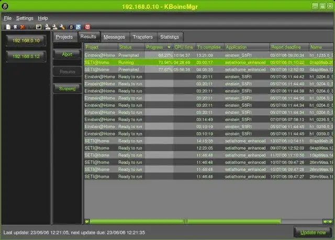
Task: Sort by the Report deadline column header
Action: pyautogui.click(x=289, y=47)
